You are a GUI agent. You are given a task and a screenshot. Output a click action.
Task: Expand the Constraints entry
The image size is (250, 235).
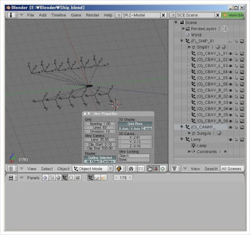[189, 151]
